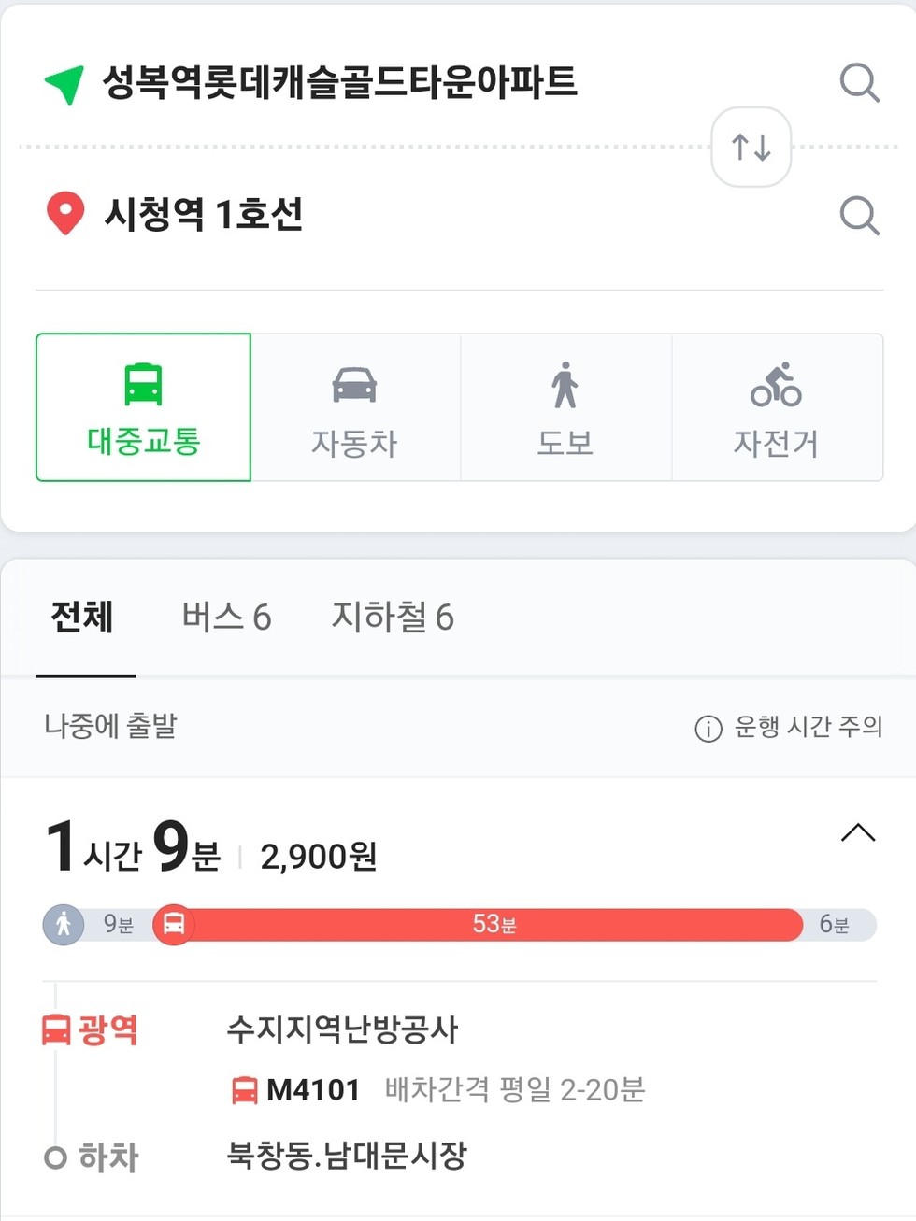The image size is (916, 1221).
Task: Open the 버스 6 tab
Action: (x=226, y=618)
